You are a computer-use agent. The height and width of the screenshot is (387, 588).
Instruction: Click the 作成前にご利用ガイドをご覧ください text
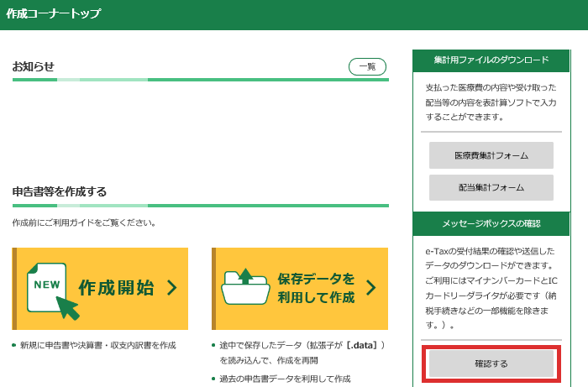click(85, 223)
